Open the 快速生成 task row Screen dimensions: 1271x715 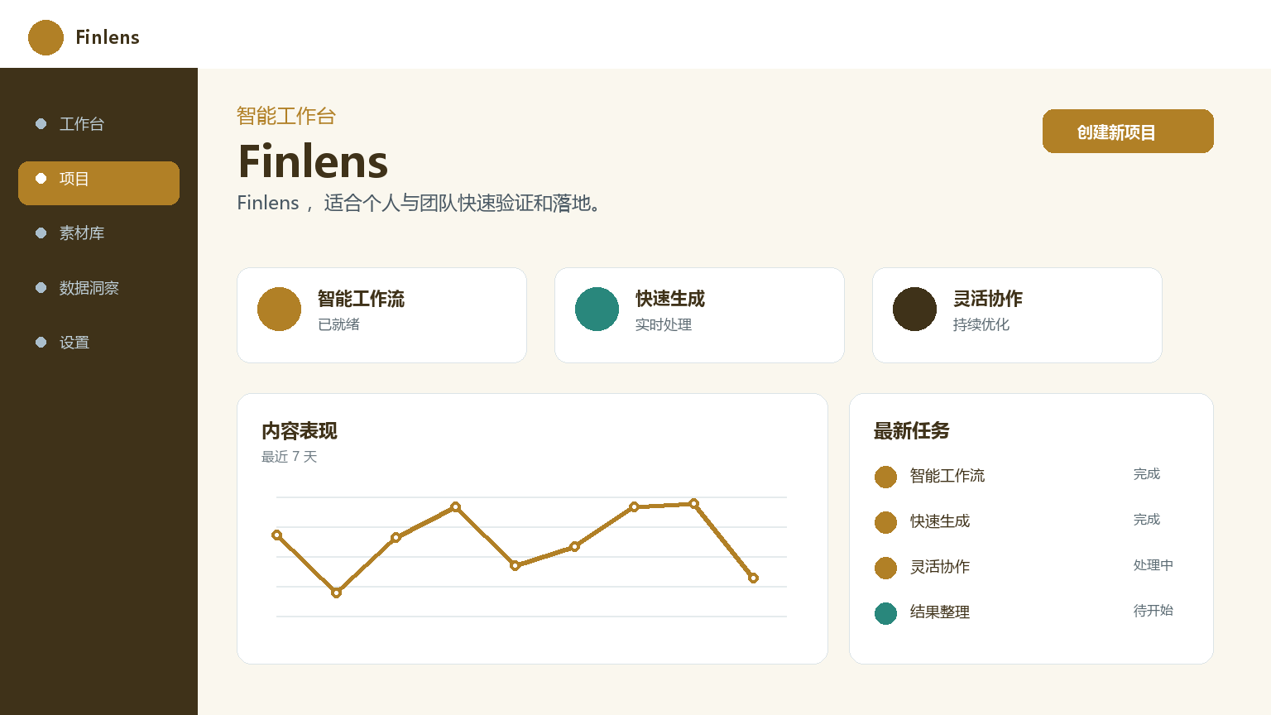pos(1031,521)
